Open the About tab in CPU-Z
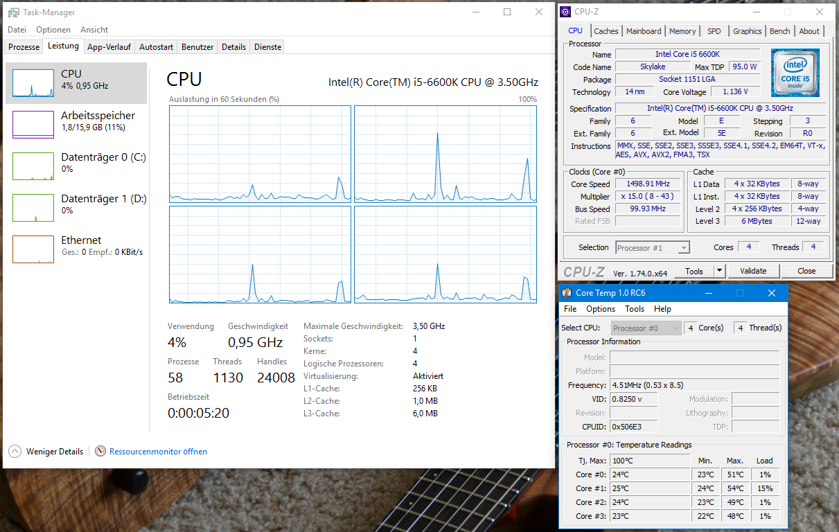Viewport: 839px width, 532px height. coord(809,31)
